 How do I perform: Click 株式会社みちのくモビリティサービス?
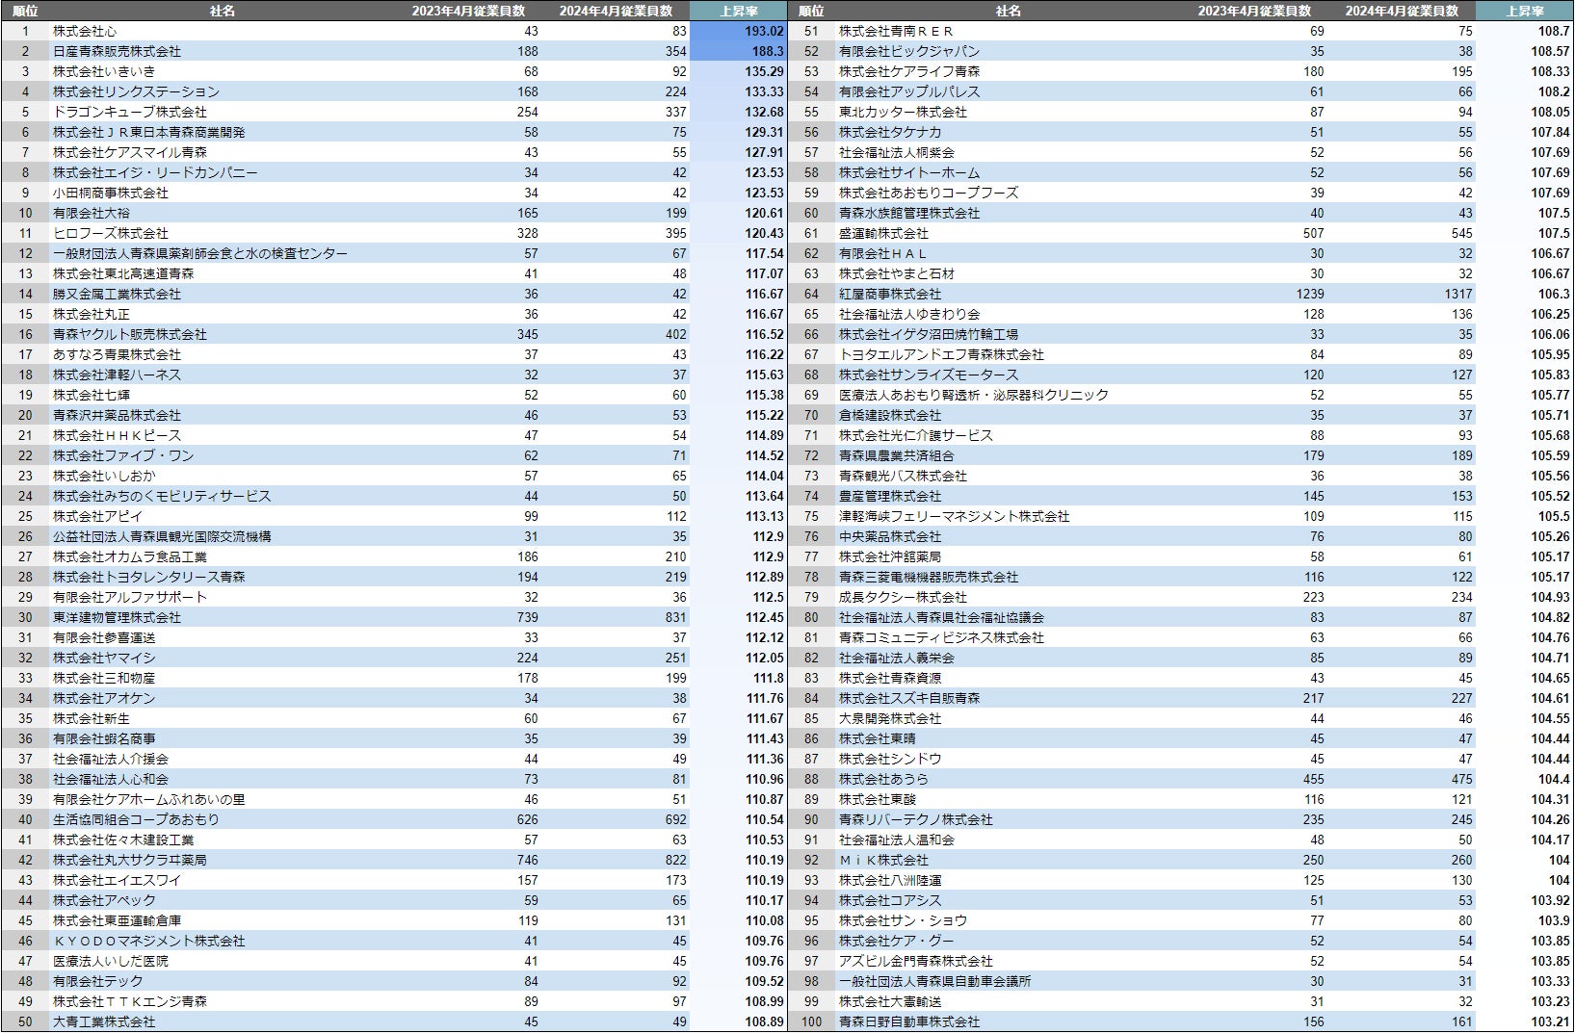pyautogui.click(x=162, y=496)
